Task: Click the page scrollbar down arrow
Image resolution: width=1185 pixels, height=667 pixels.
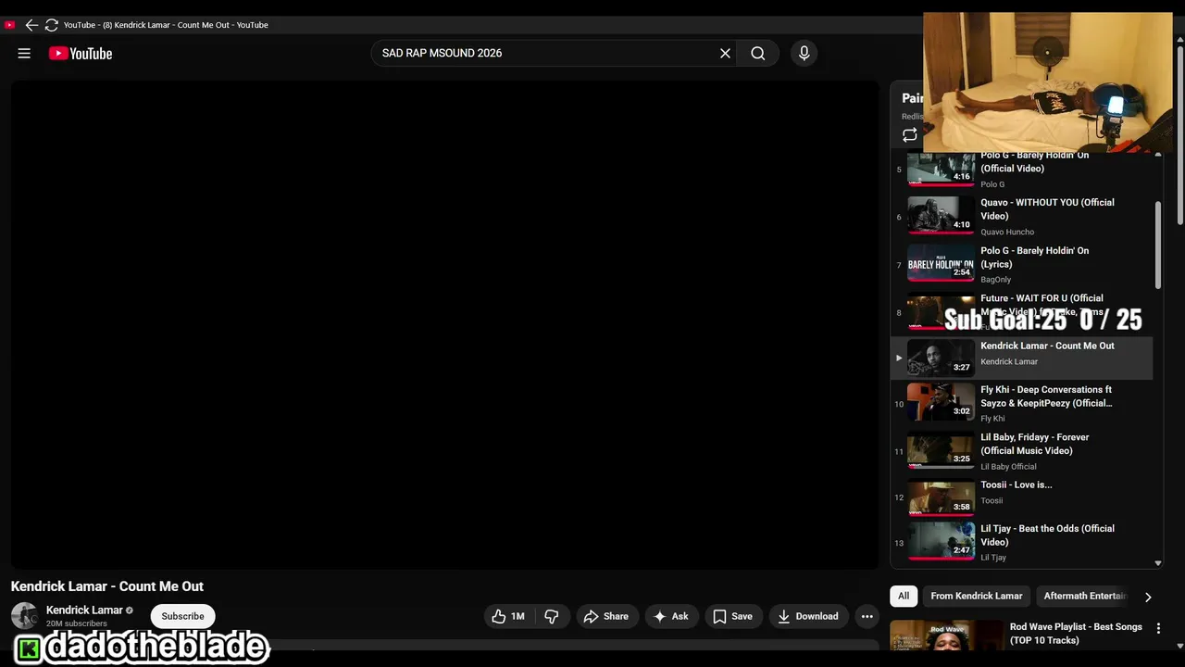Action: 1179,647
